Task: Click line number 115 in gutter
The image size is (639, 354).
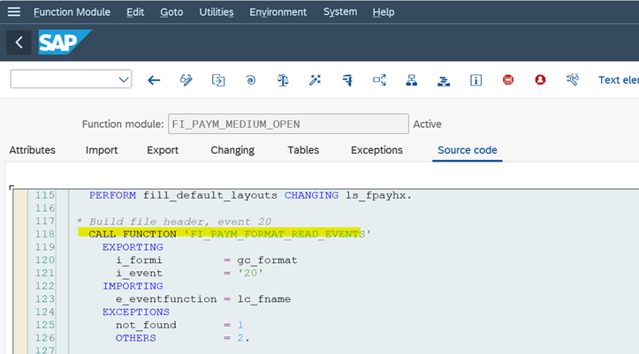Action: [x=45, y=195]
